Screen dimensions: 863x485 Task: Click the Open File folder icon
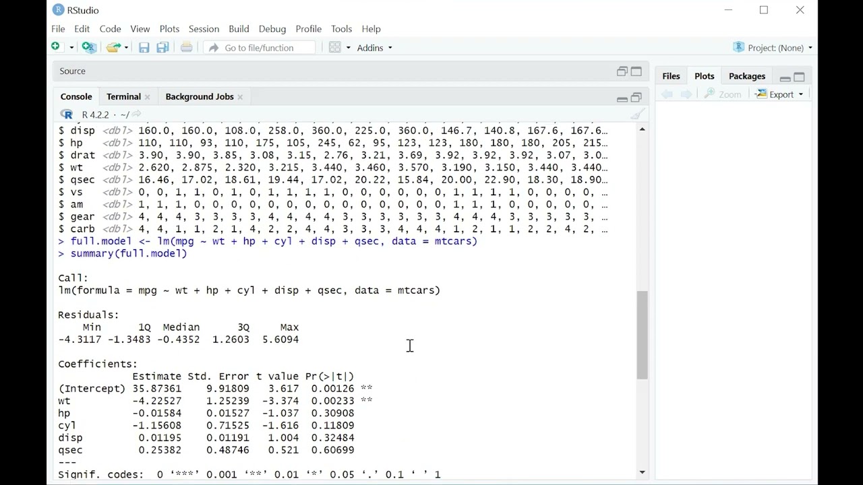(113, 48)
